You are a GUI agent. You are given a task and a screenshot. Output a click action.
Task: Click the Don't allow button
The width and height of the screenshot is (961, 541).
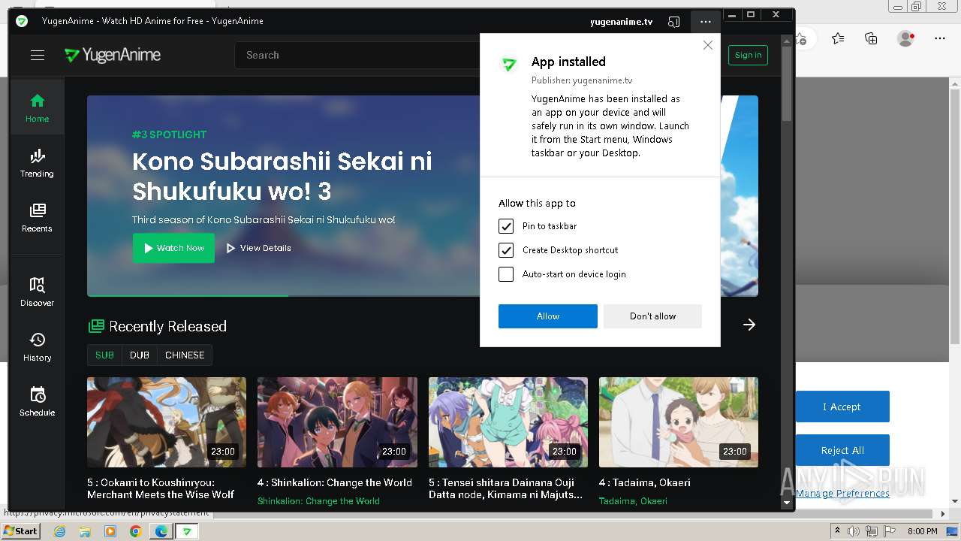tap(652, 316)
